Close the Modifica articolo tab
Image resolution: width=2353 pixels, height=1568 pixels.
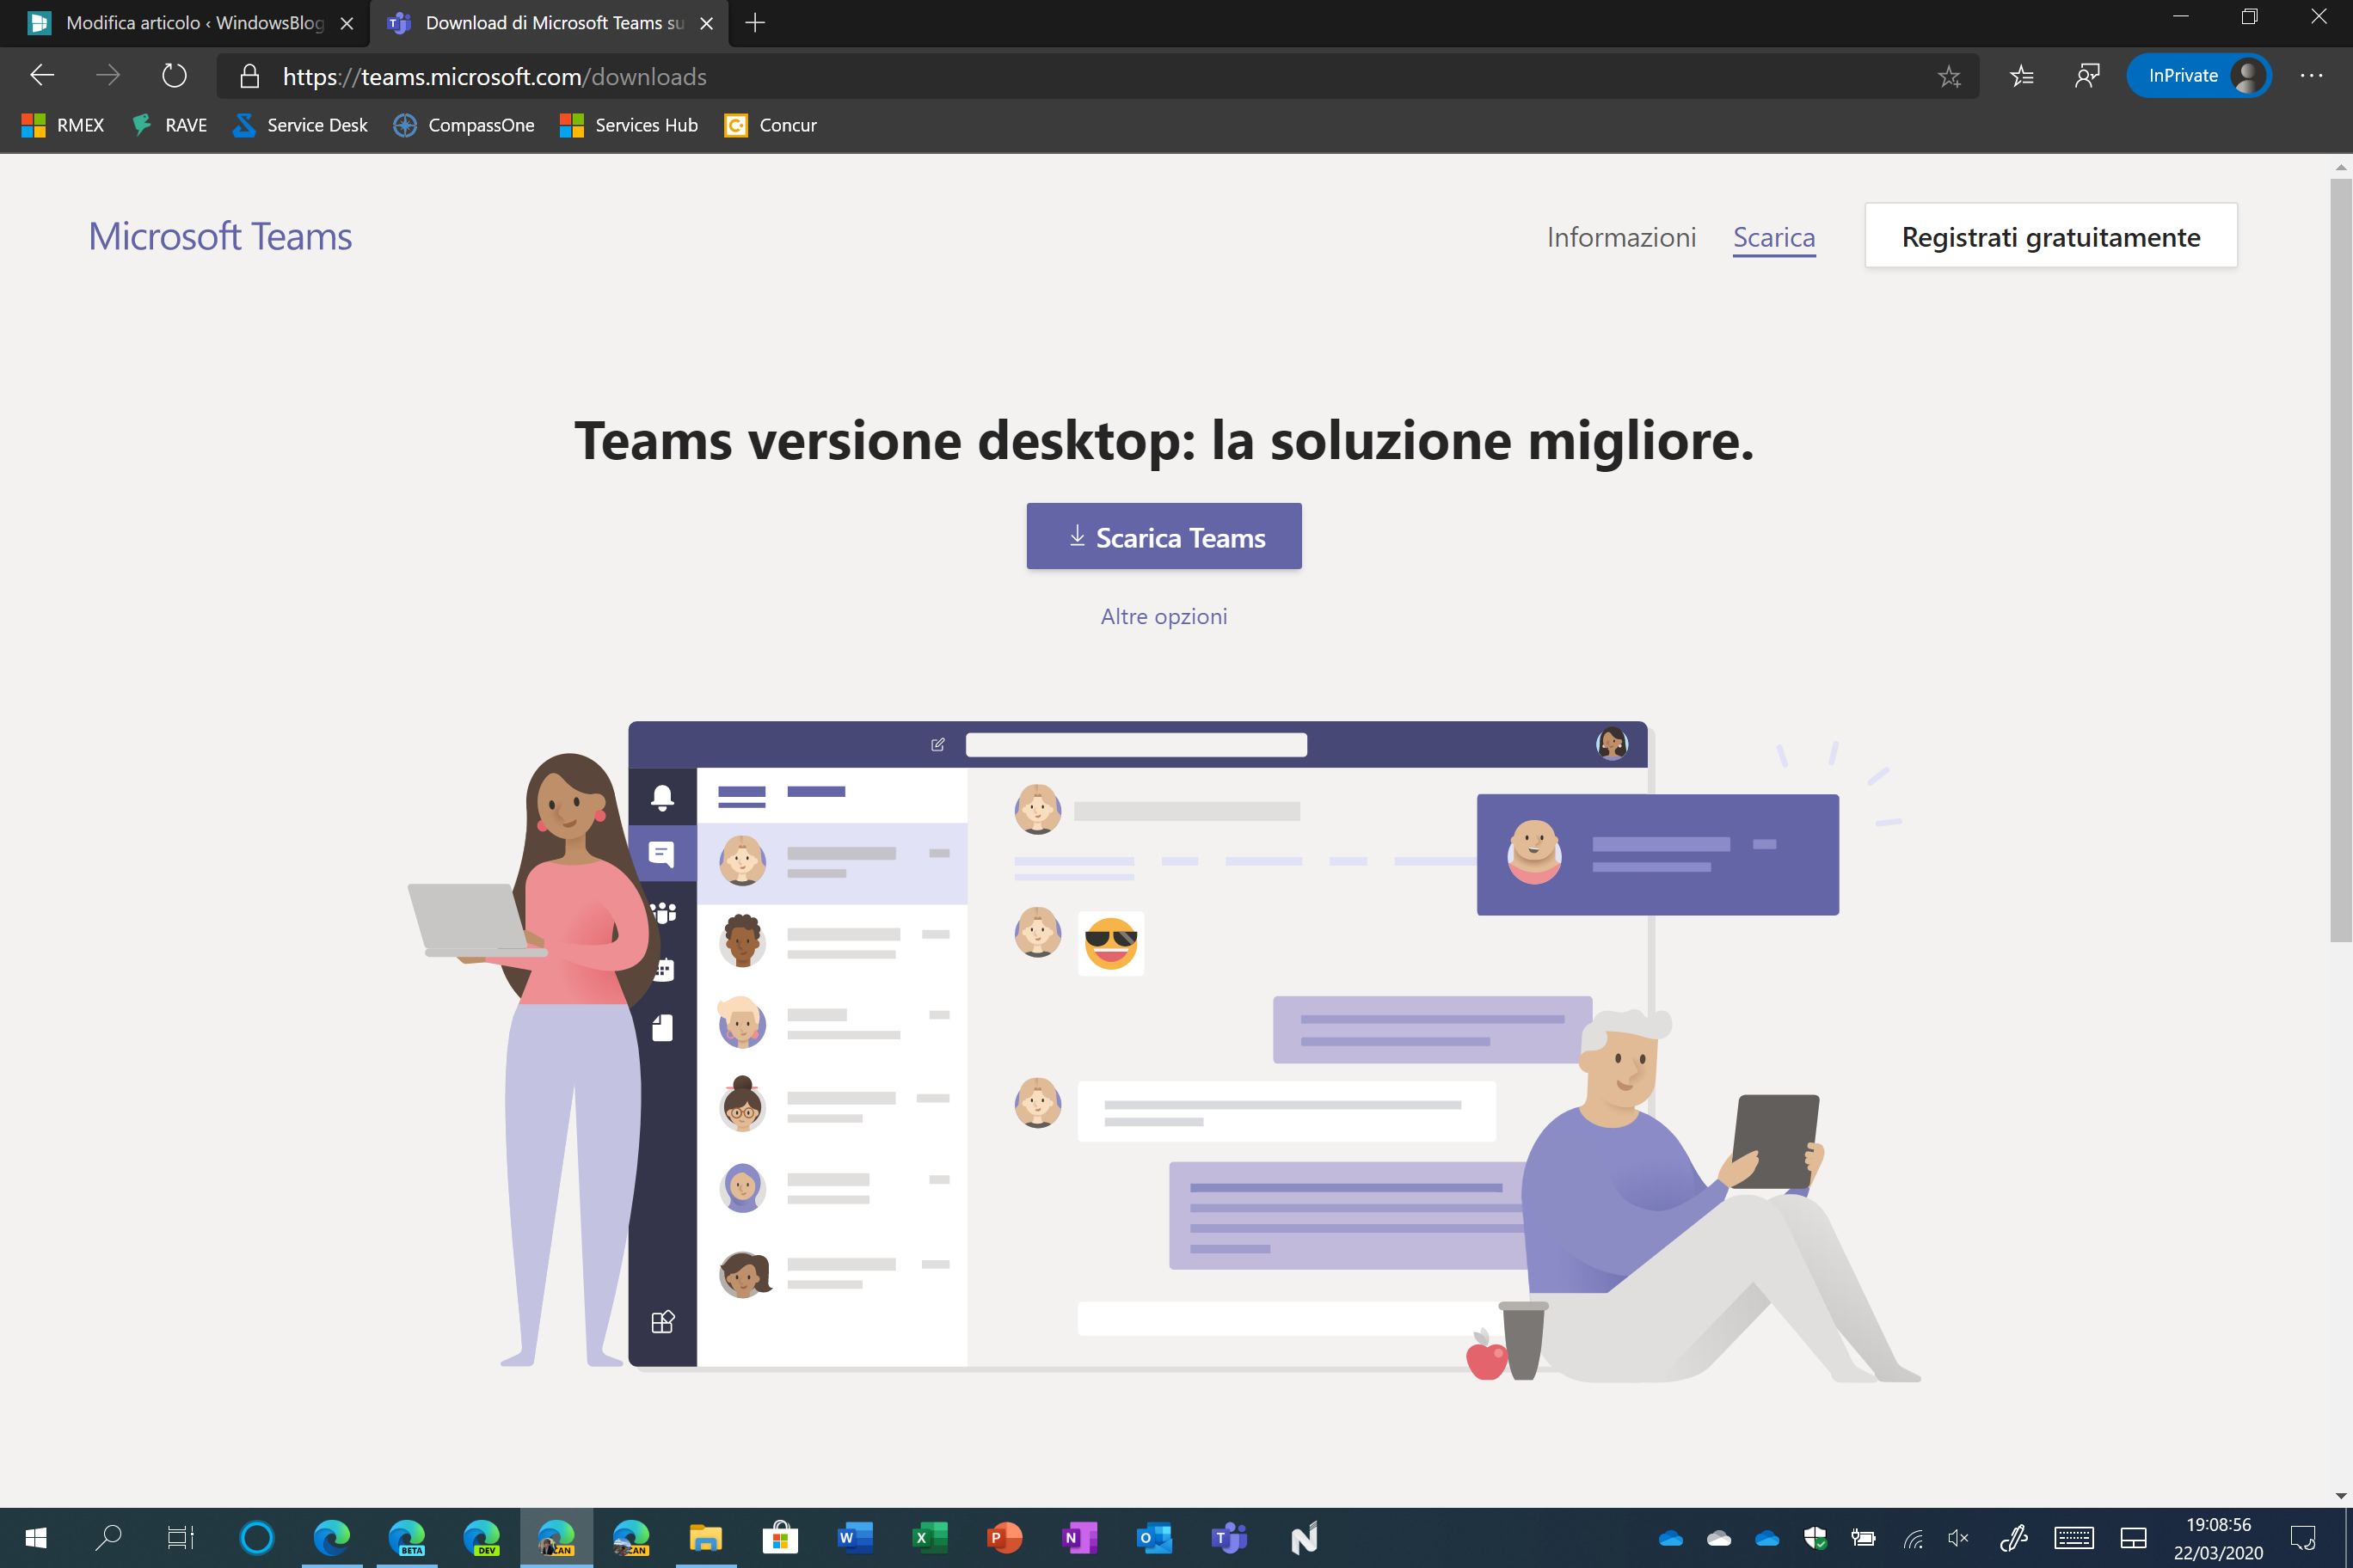pos(347,23)
